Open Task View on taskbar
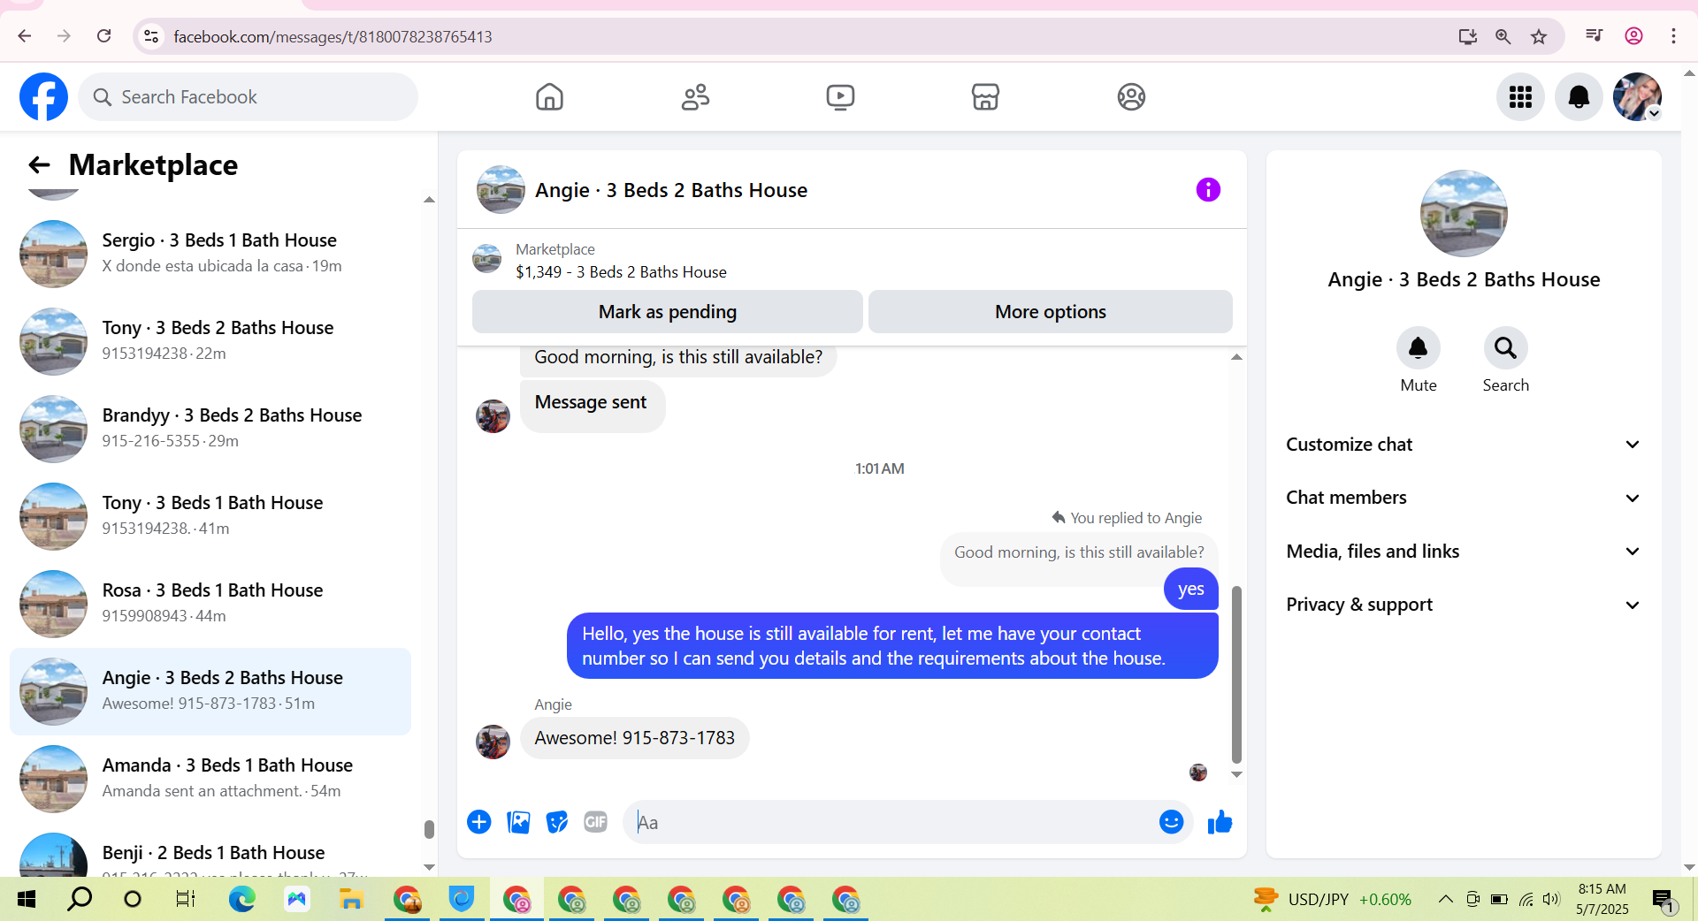Viewport: 1698px width, 921px height. (x=185, y=899)
